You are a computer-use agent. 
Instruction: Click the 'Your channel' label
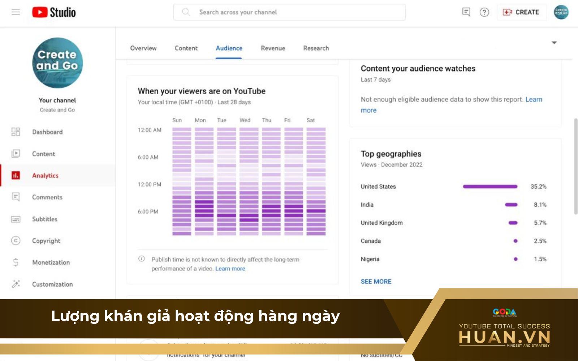(x=57, y=100)
